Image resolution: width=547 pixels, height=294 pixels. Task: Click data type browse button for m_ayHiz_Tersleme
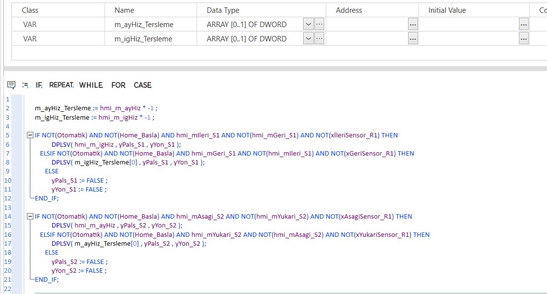coord(319,25)
